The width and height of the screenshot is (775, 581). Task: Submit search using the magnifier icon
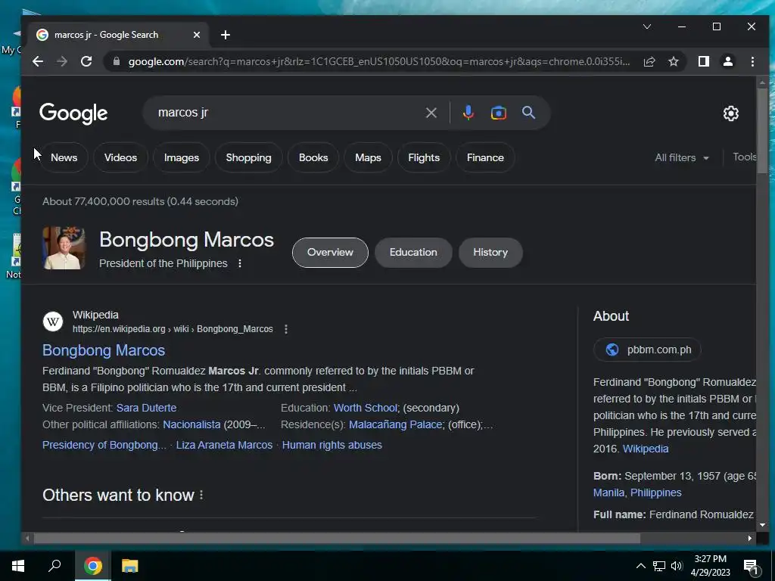(x=528, y=113)
